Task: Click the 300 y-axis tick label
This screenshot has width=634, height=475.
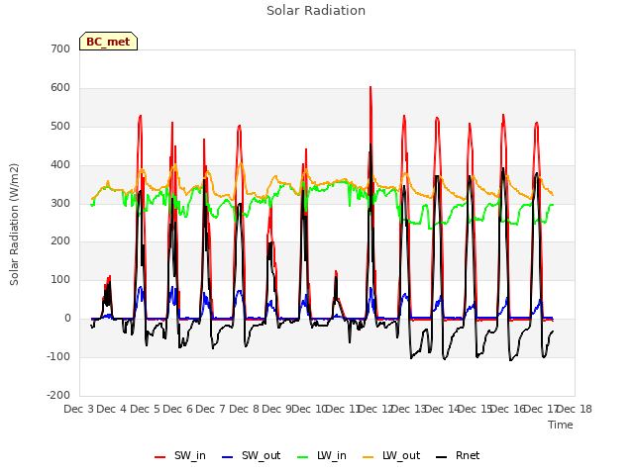Action: (60, 203)
